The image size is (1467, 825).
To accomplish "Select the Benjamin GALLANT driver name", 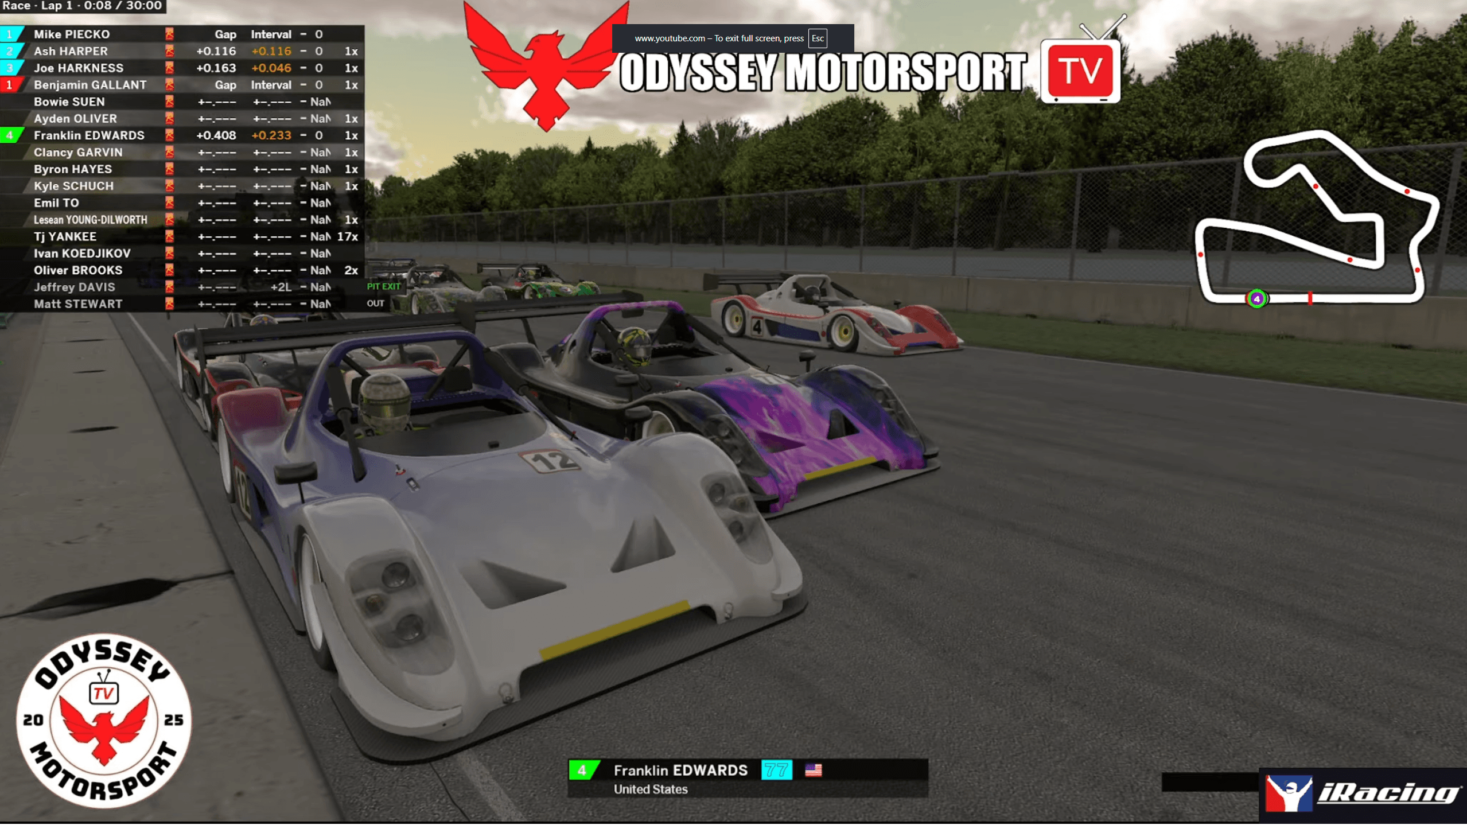I will pos(90,85).
